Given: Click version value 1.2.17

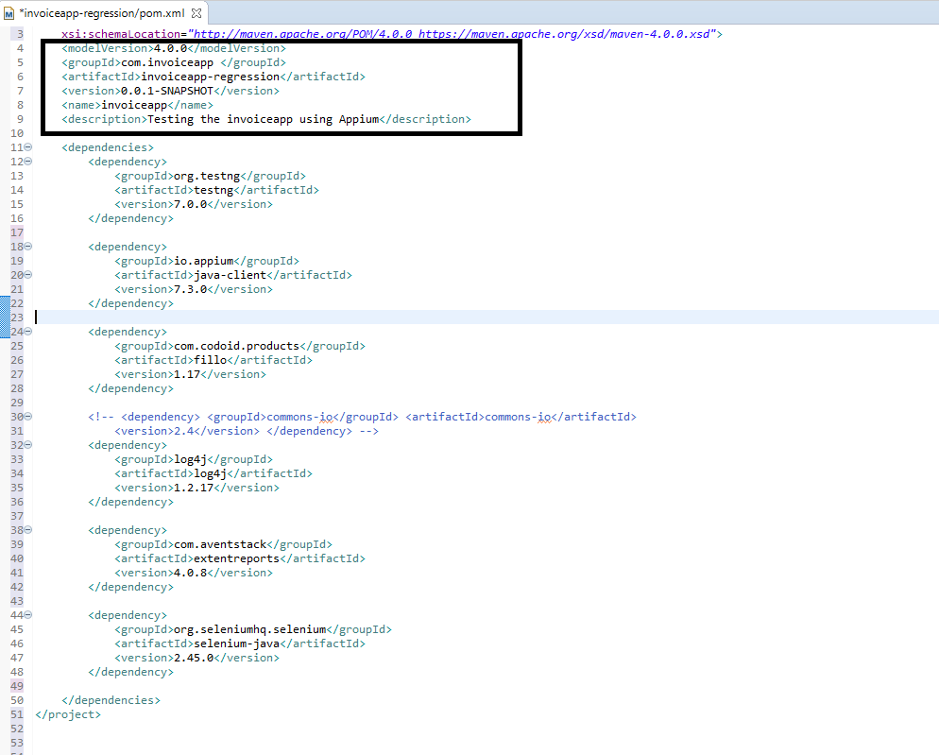Looking at the screenshot, I should (194, 488).
